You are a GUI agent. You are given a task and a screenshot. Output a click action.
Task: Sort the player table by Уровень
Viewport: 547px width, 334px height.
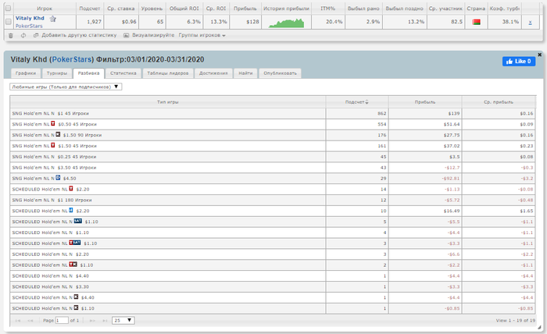coord(152,9)
